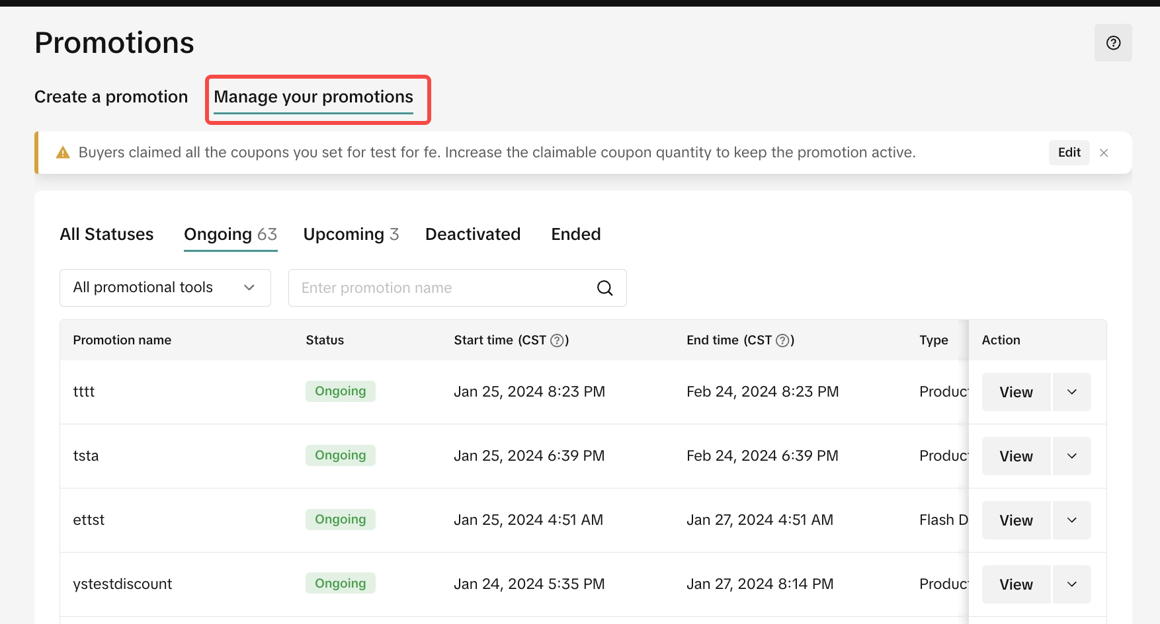Screen dimensions: 1160x624
Task: Select the Manage your promotions tab
Action: (x=313, y=97)
